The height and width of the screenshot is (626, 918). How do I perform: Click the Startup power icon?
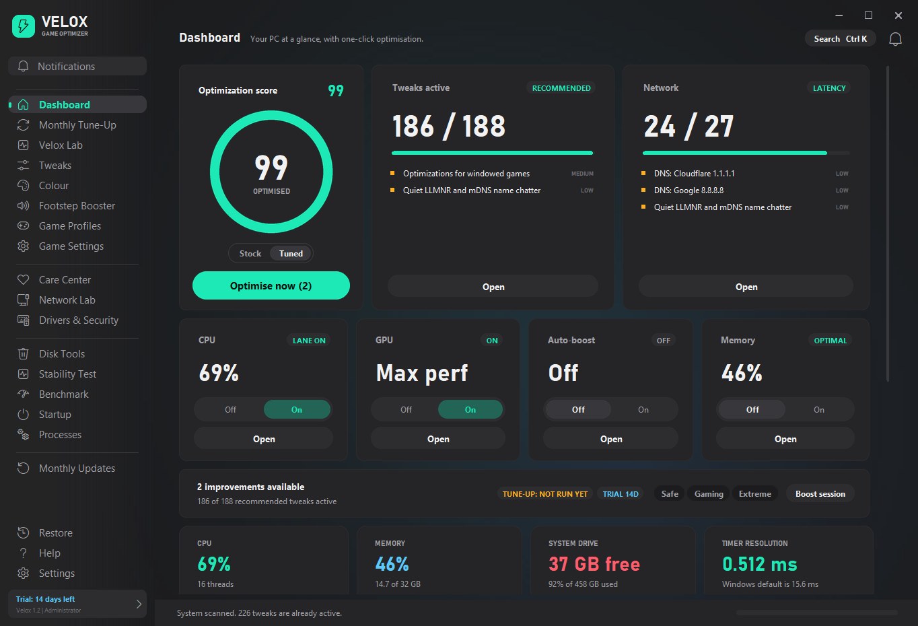tap(23, 415)
